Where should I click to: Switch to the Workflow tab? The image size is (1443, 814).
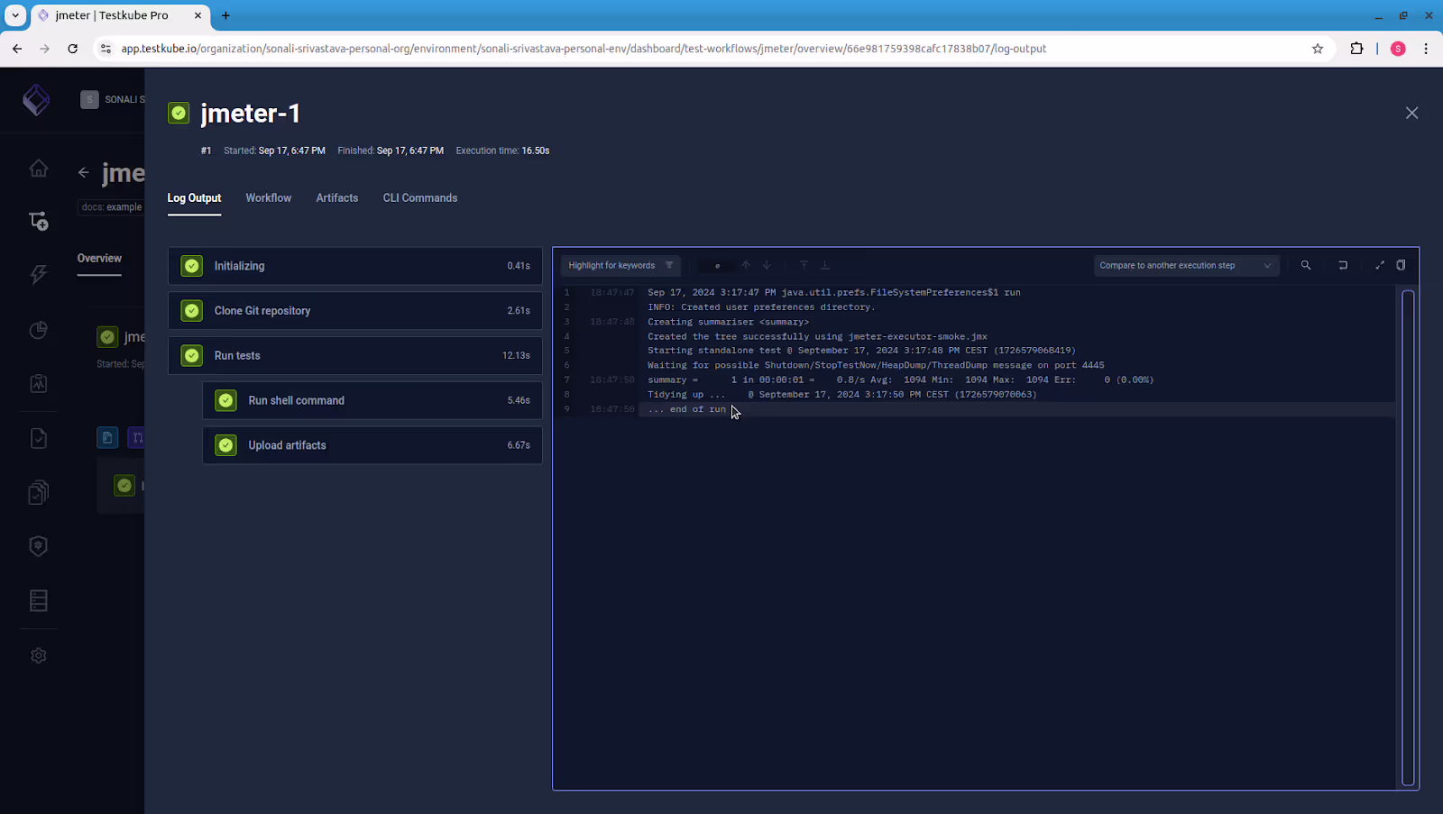269,198
